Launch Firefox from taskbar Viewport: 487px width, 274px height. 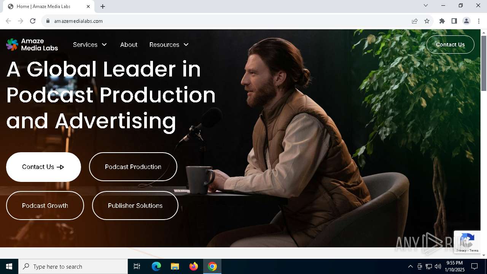point(194,266)
